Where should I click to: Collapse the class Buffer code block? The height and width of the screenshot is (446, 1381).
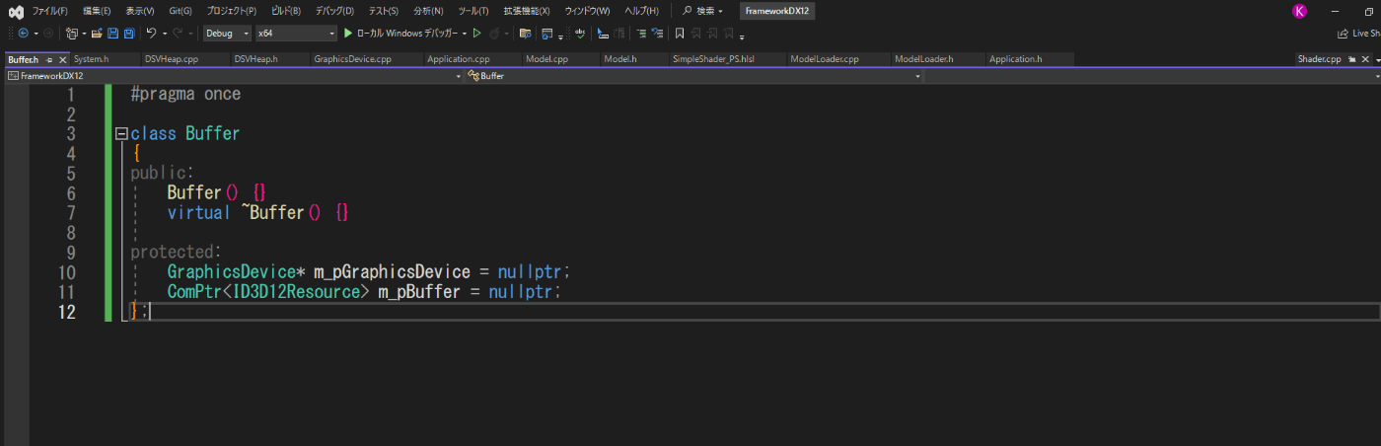[x=121, y=133]
